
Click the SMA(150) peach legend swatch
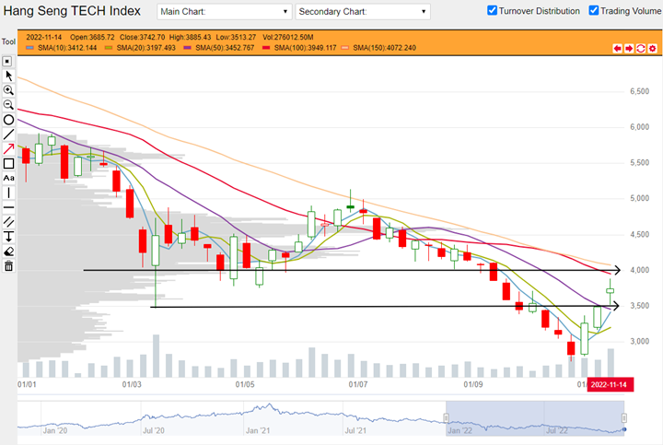coord(345,48)
